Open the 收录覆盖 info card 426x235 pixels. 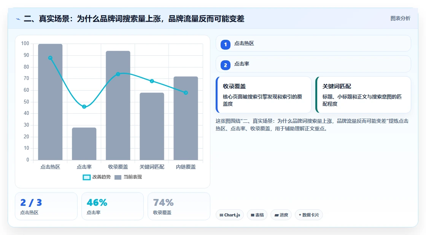coord(264,95)
